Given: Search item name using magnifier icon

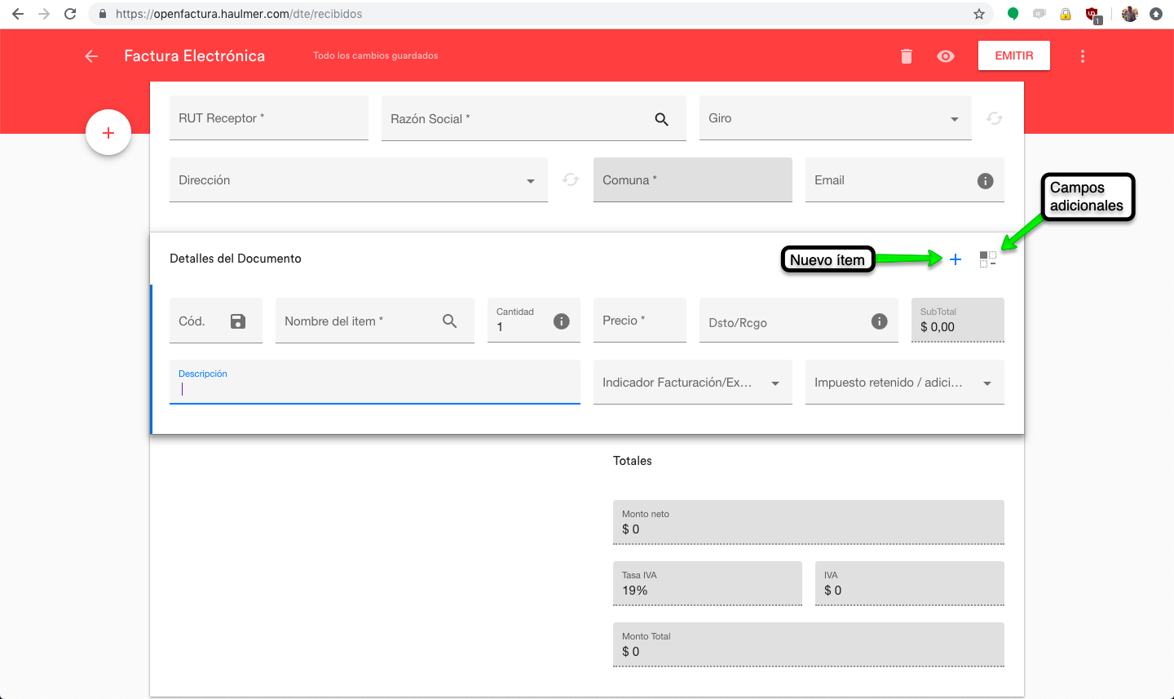Looking at the screenshot, I should [449, 321].
